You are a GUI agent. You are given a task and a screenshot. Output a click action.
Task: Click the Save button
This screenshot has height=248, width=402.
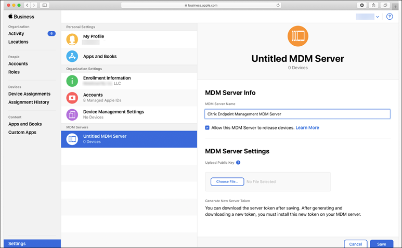pos(382,244)
